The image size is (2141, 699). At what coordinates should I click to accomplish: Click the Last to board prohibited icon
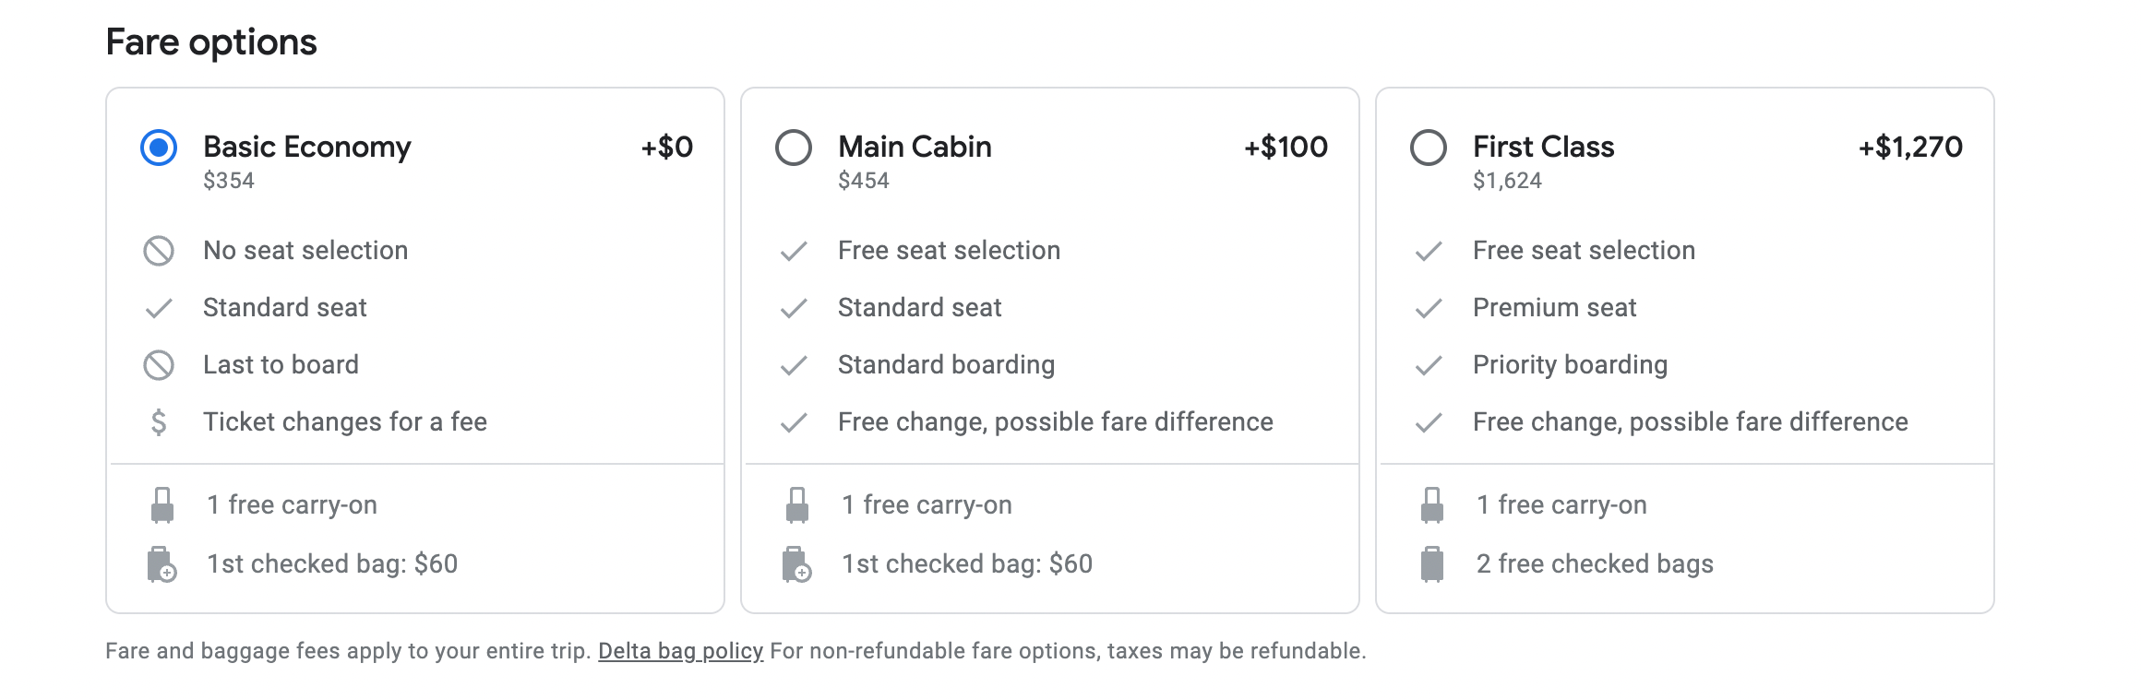(159, 365)
